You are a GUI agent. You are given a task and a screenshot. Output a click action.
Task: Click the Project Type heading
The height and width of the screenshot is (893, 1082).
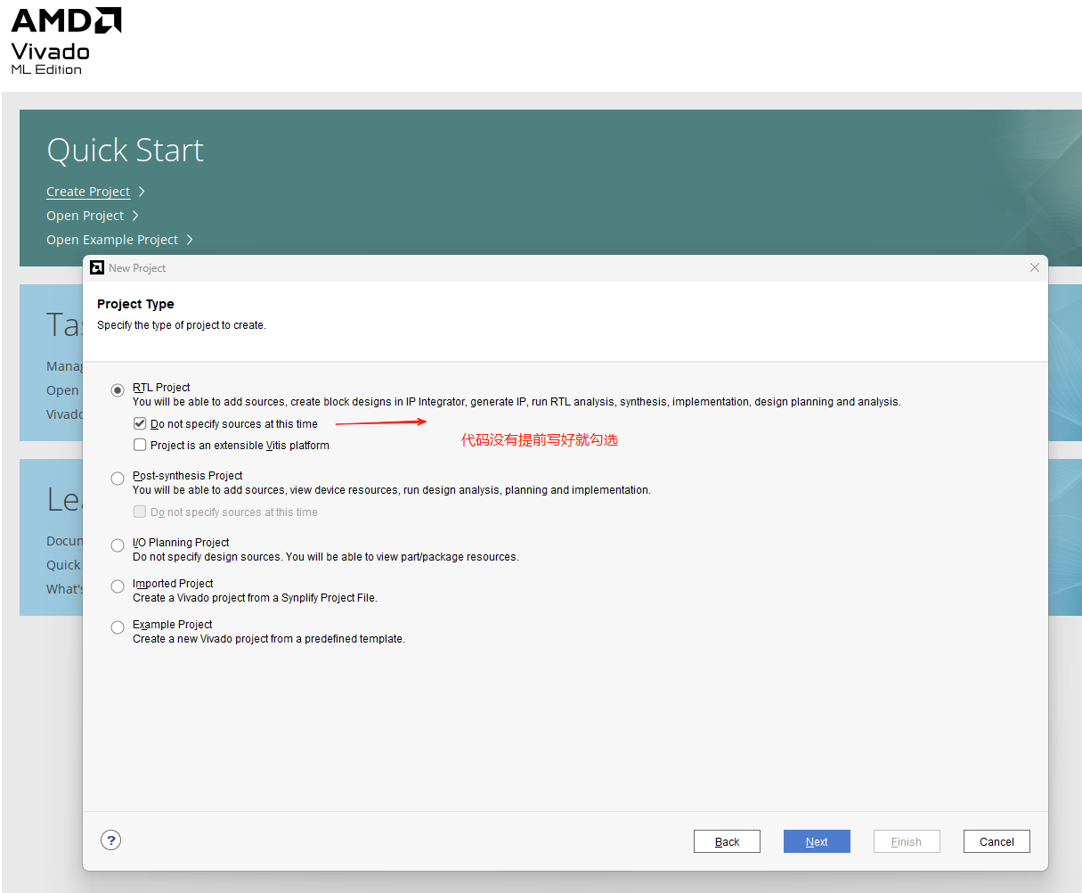tap(135, 304)
